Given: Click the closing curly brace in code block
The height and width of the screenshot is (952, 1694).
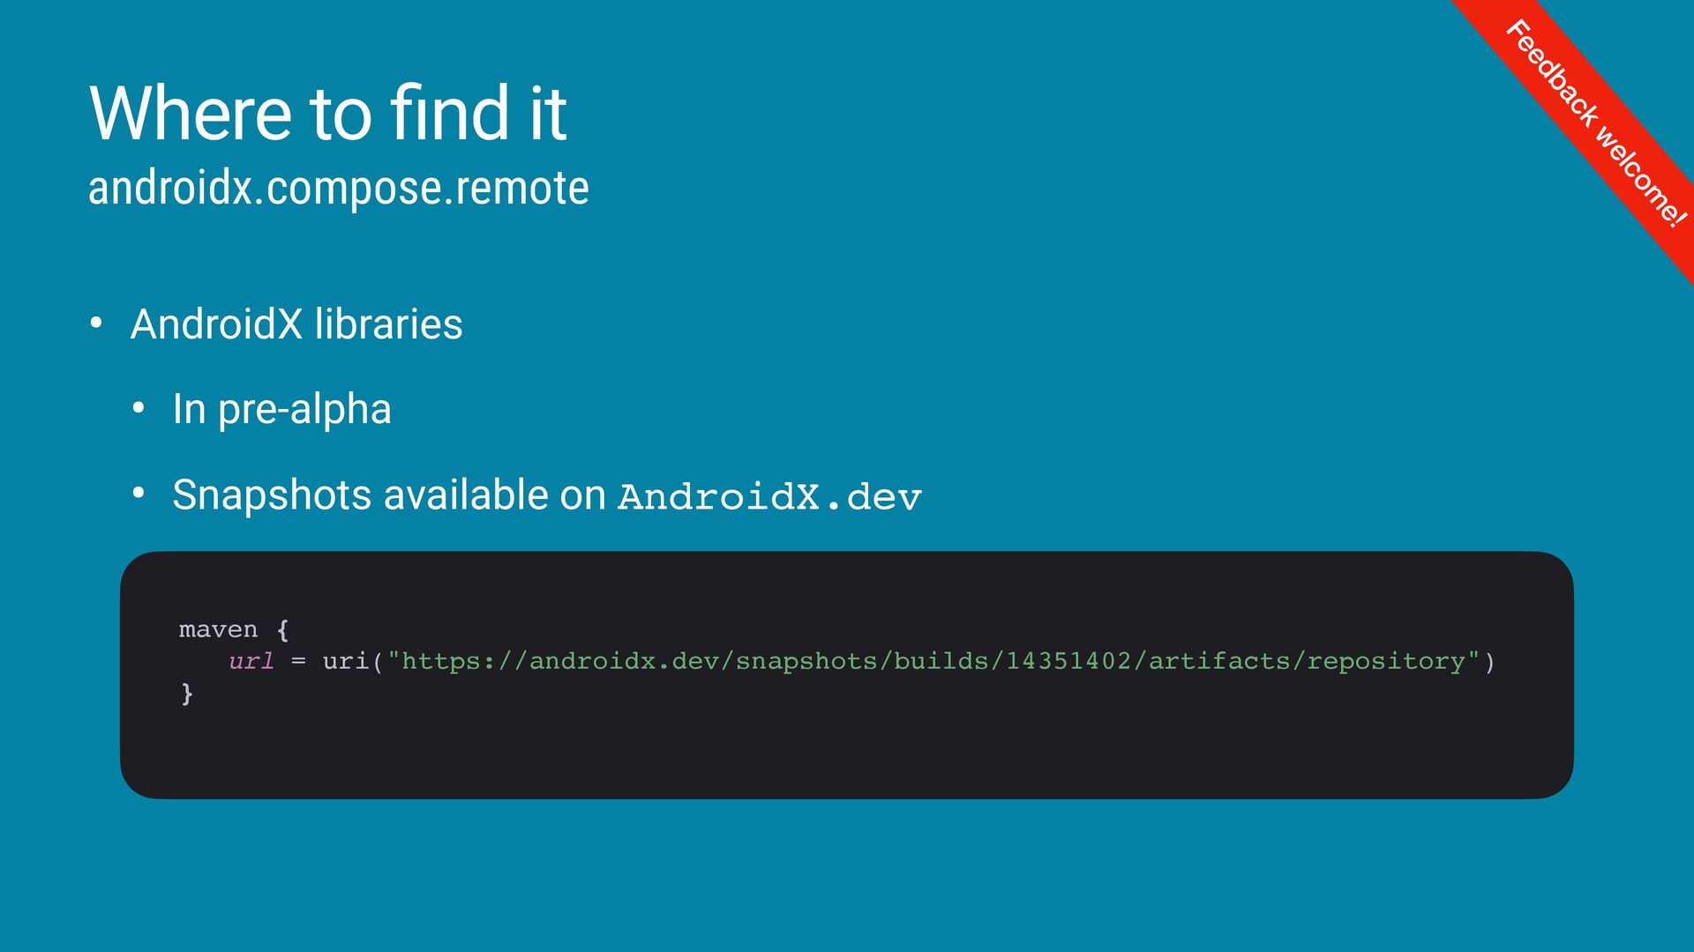Looking at the screenshot, I should coord(187,694).
